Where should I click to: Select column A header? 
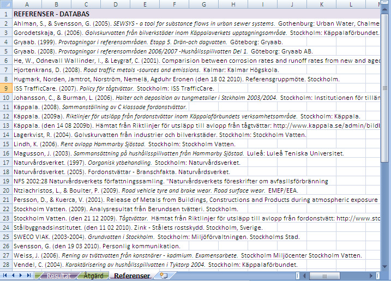tap(27, 4)
